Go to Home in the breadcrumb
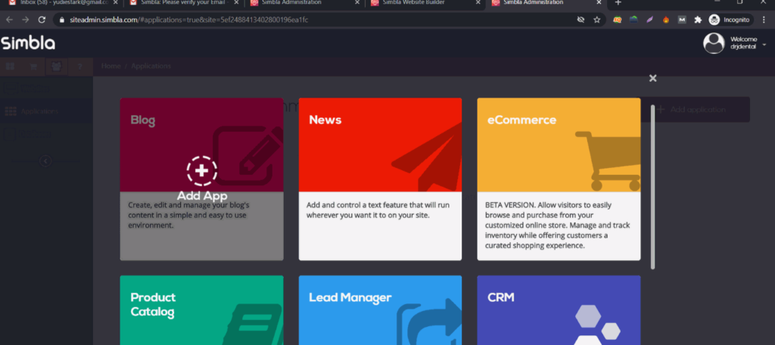This screenshot has width=775, height=345. (110, 67)
